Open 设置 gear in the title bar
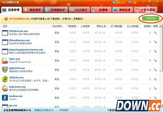 (x=132, y=2)
